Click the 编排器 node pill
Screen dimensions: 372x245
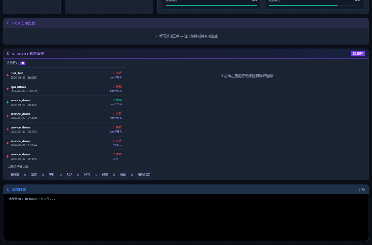[15, 174]
